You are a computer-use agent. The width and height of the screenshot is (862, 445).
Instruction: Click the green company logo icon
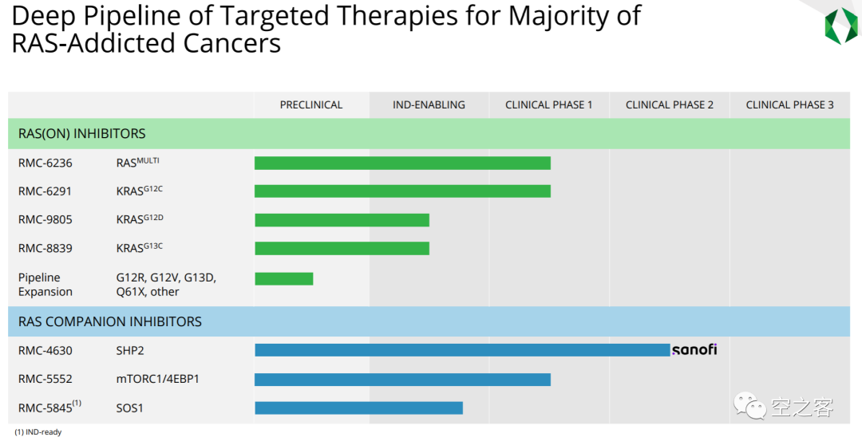coord(840,26)
